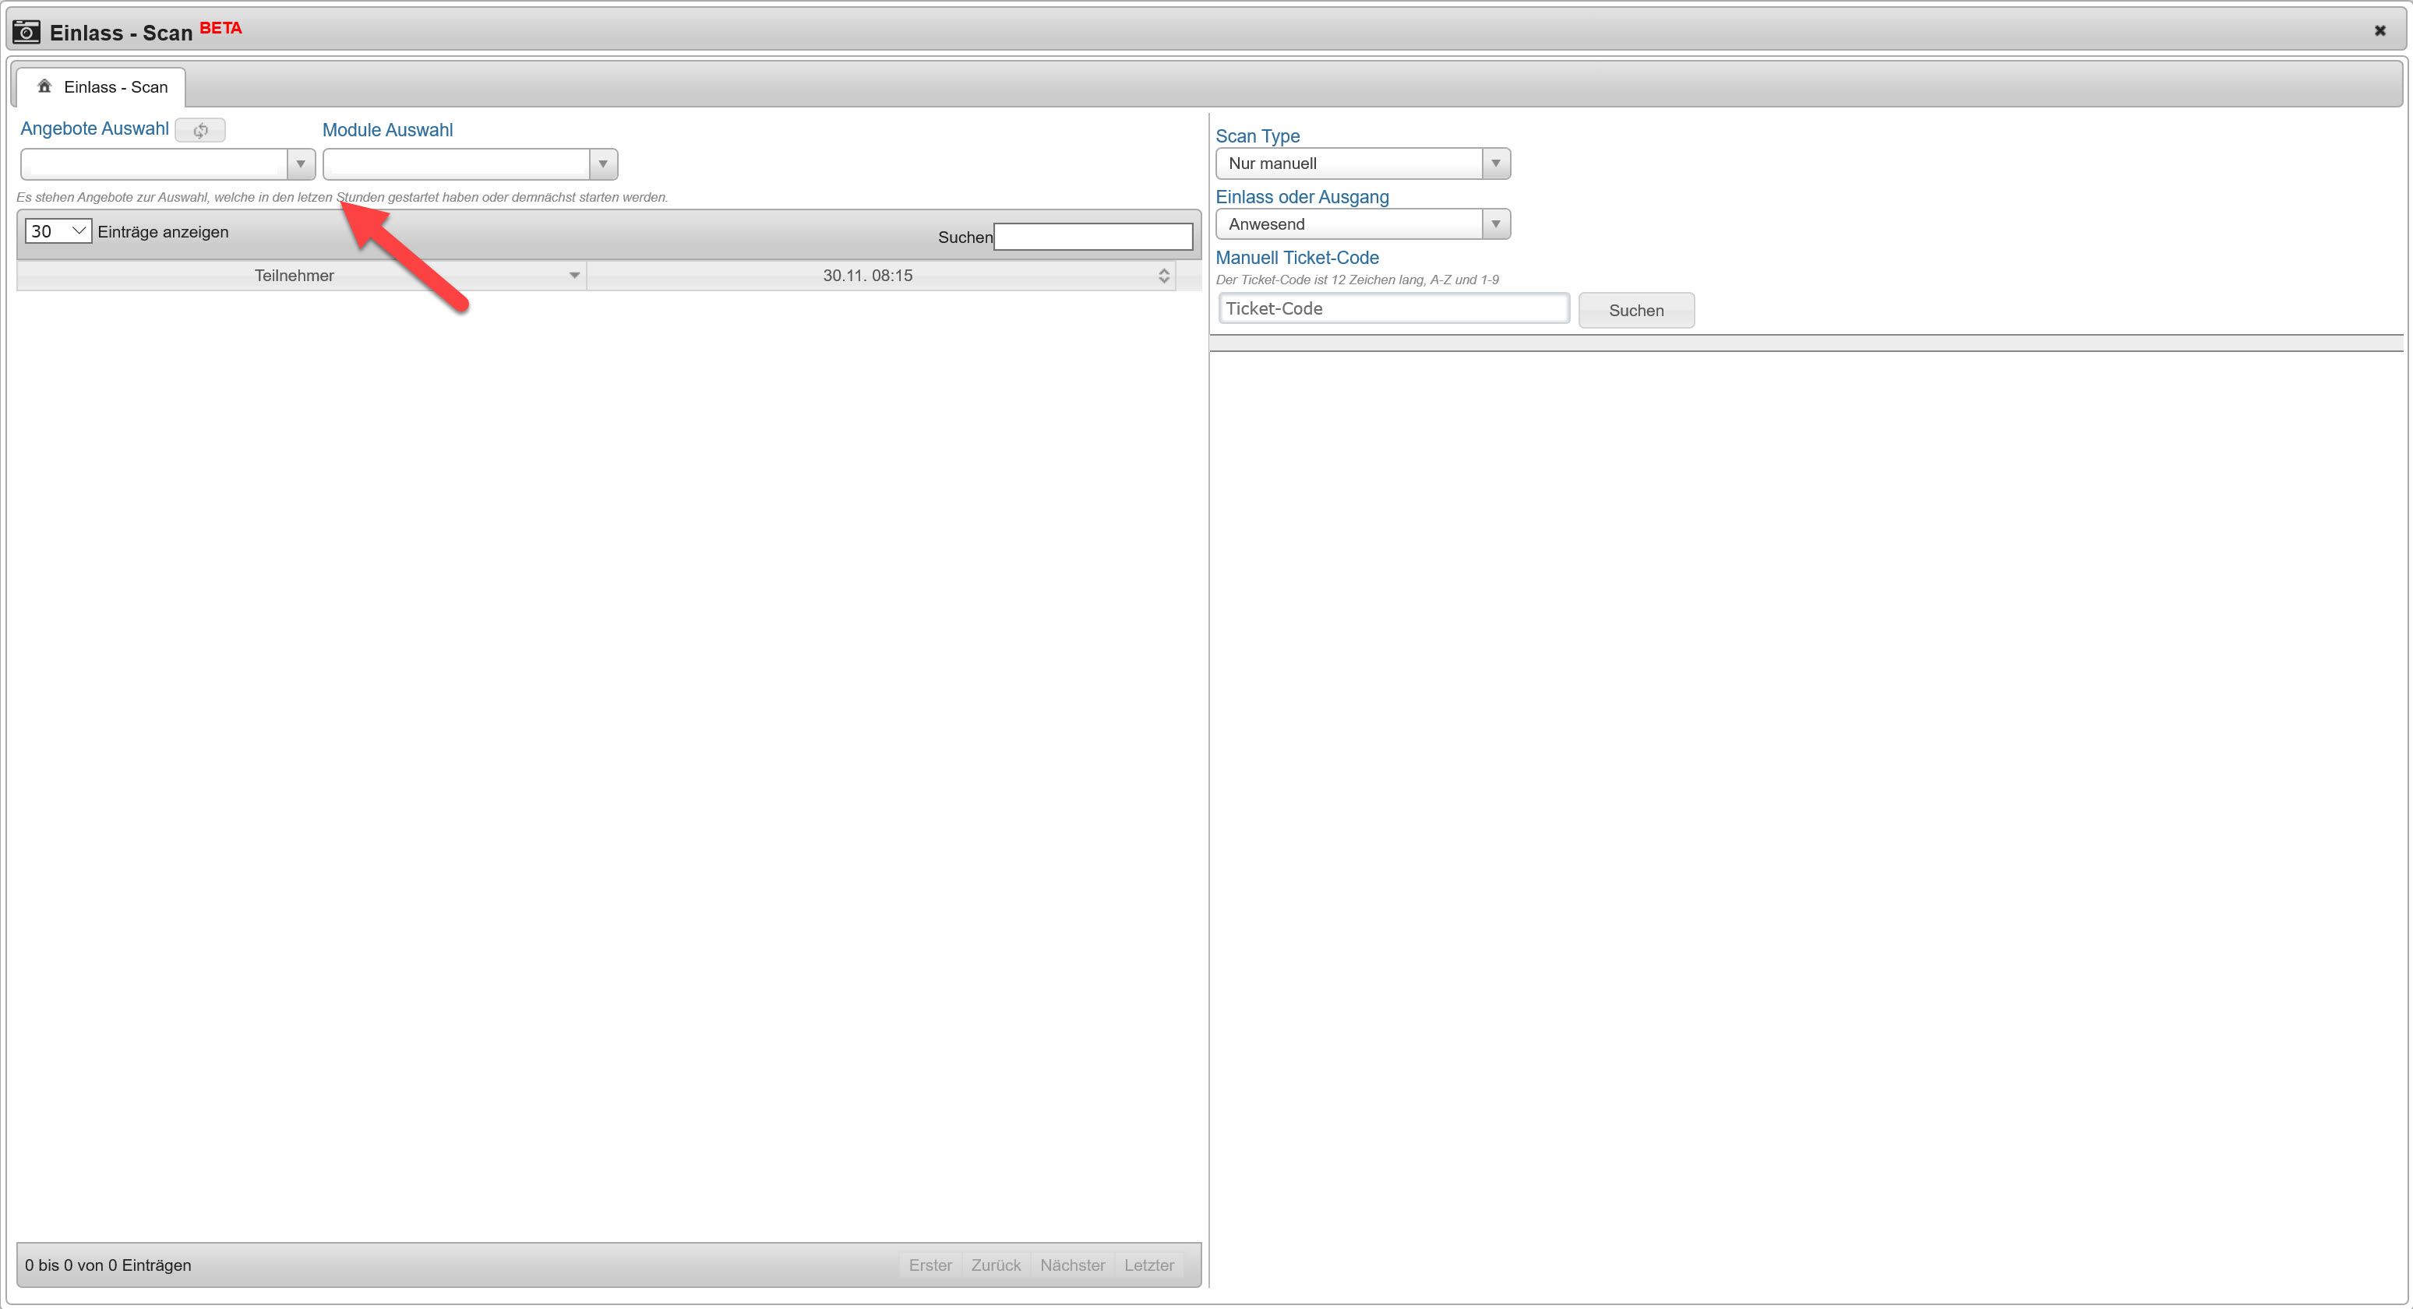This screenshot has height=1309, width=2413.
Task: Click the refresh icon beside Angebote Auswahl
Action: (200, 130)
